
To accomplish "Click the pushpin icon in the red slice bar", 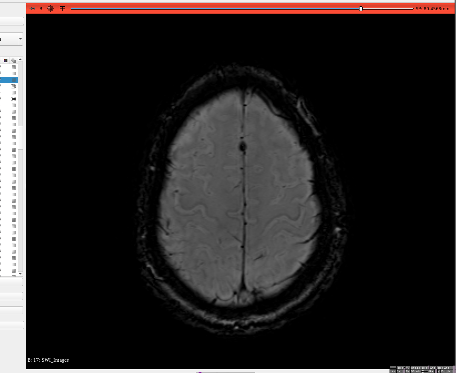I will pos(33,8).
